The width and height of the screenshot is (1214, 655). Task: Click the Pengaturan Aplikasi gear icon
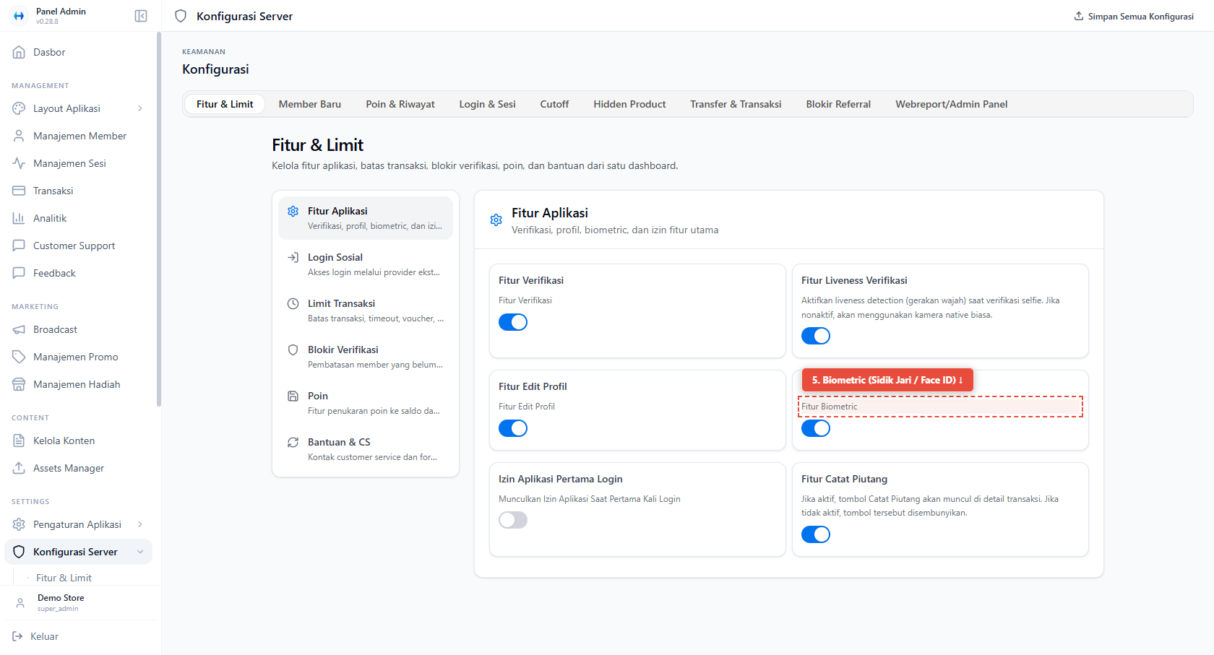coord(19,524)
